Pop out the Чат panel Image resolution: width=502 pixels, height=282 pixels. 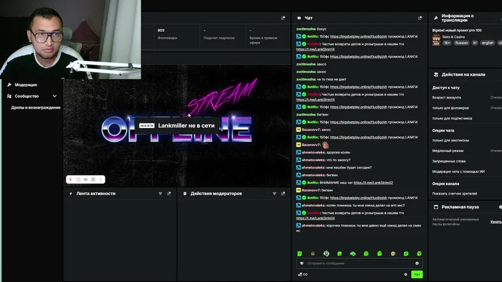pos(420,18)
